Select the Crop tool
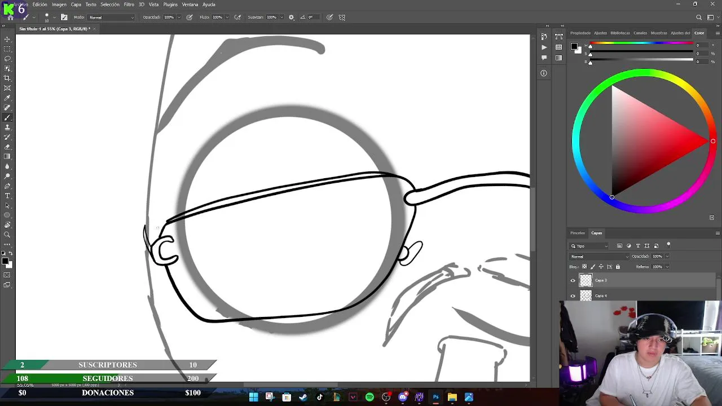Screen dimensions: 722x406 click(7, 78)
